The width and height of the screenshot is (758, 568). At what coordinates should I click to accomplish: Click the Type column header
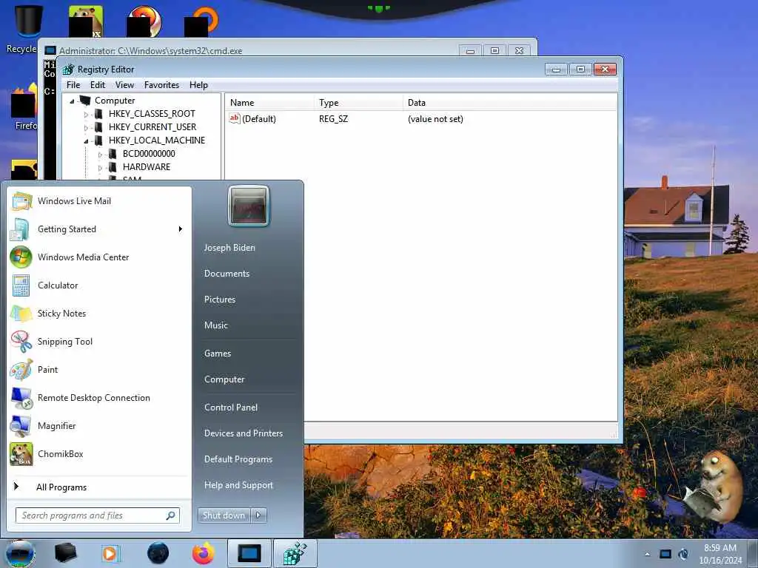pos(358,102)
